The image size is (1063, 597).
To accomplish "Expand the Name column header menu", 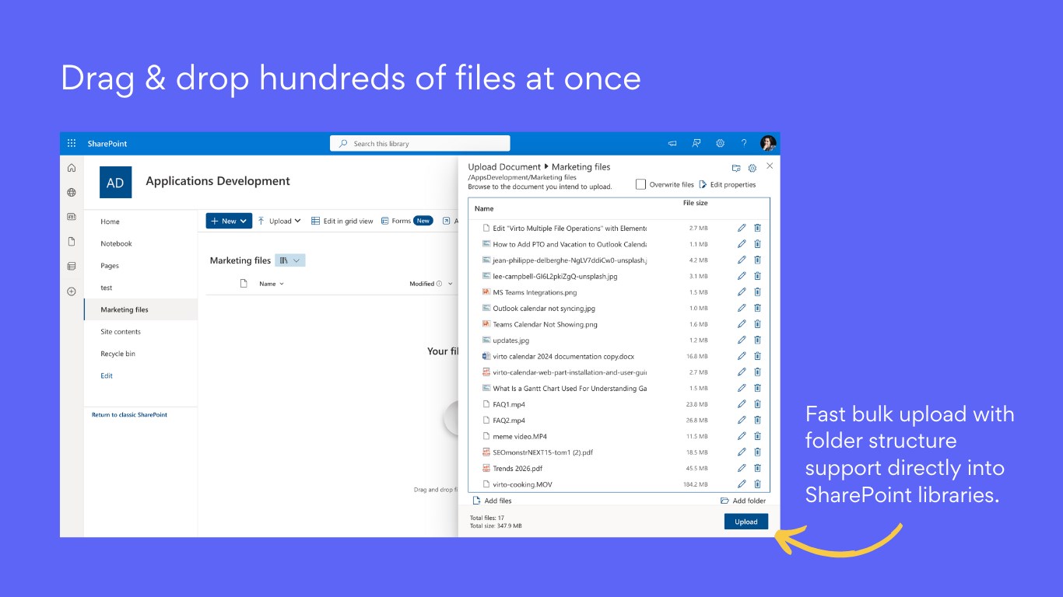I will click(272, 284).
